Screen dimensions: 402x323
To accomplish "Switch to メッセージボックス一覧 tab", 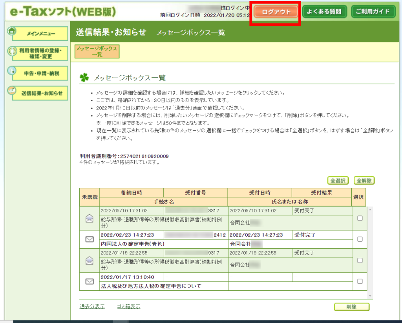I will click(97, 51).
